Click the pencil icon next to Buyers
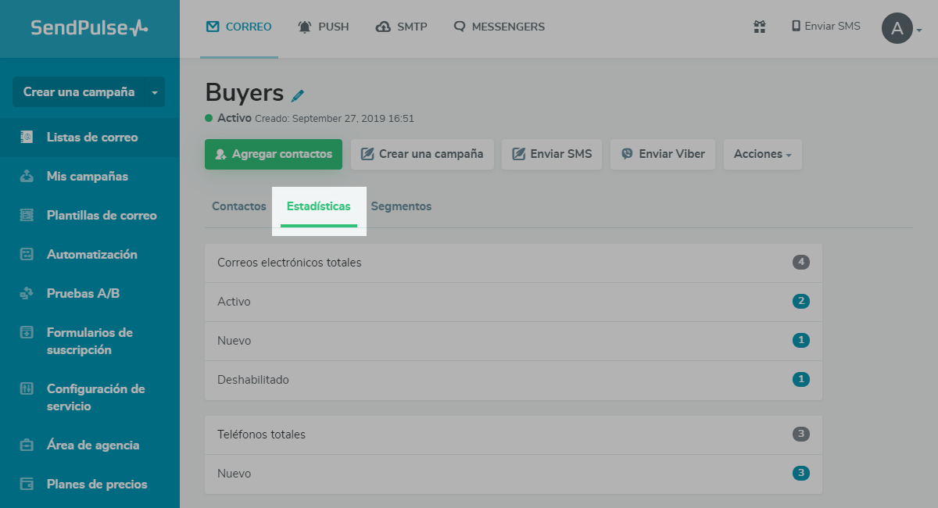This screenshot has height=508, width=938. click(x=298, y=95)
